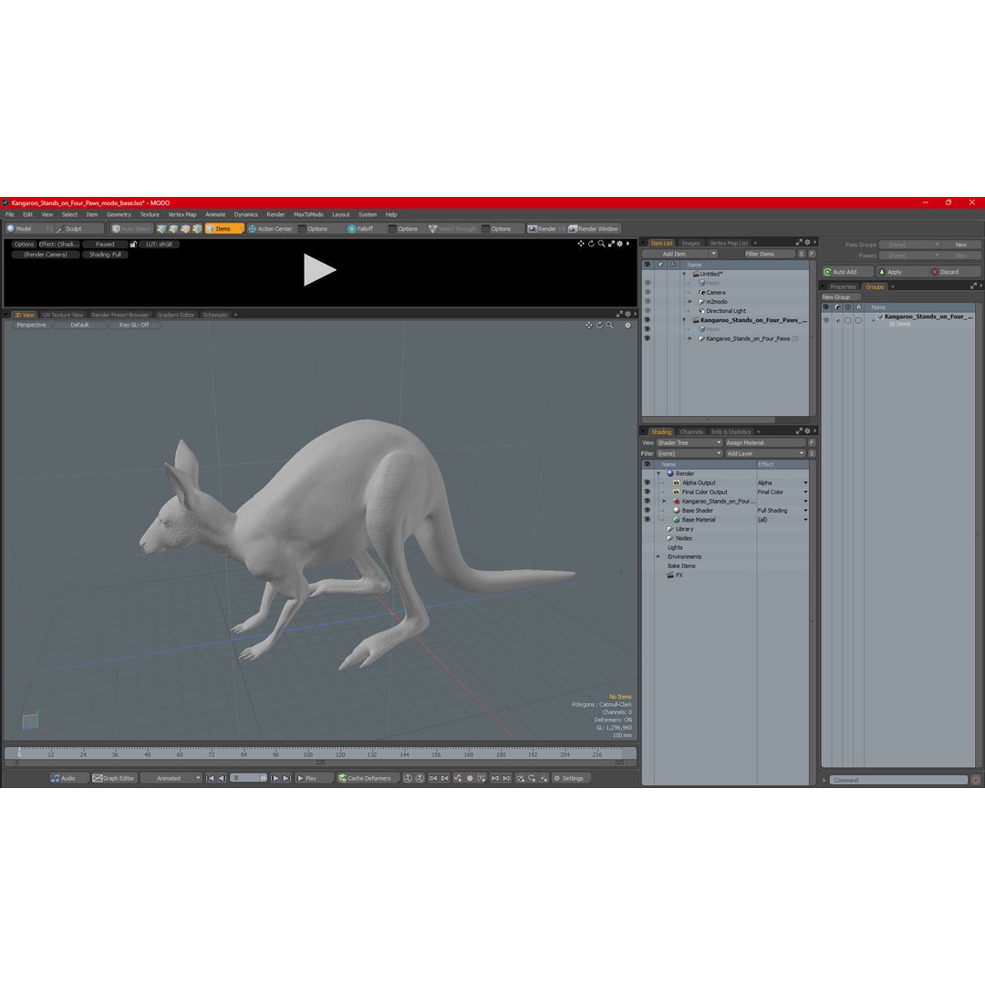Viewport: 985px width, 985px height.
Task: Open Add Layer dropdown
Action: 765,453
